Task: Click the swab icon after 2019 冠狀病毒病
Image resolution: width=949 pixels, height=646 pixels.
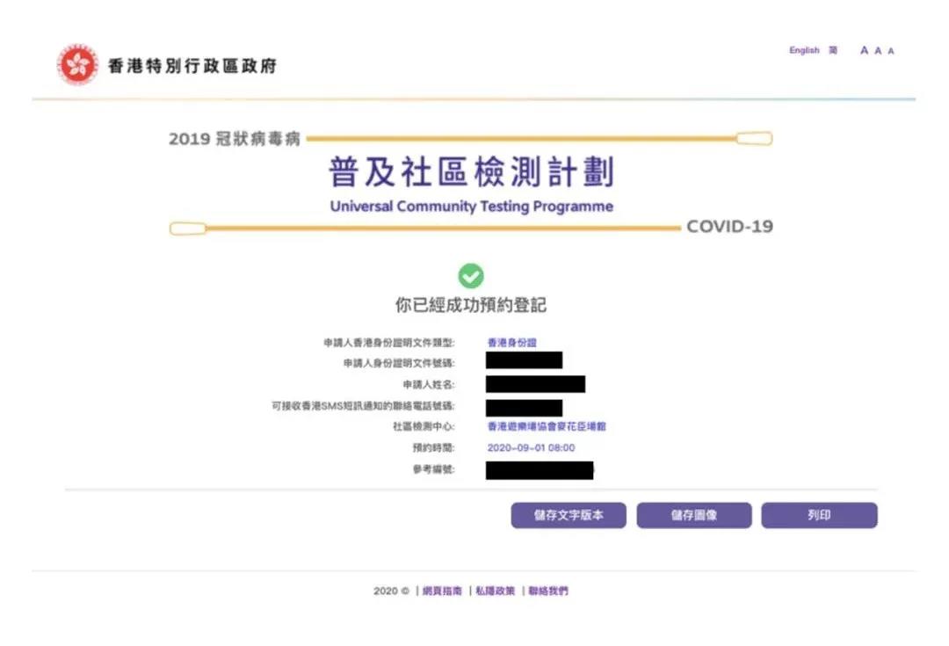Action: 753,138
